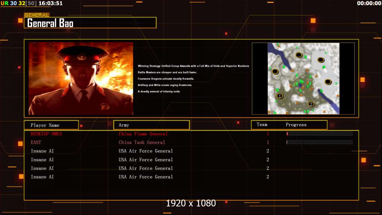Select player name "DESKTOP-NMEA"
382x215 pixels.
pyautogui.click(x=46, y=134)
